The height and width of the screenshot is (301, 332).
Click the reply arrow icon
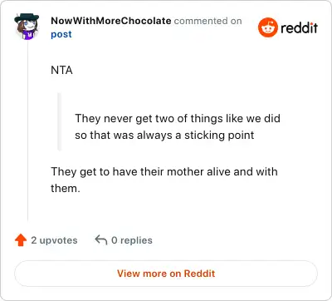click(101, 239)
